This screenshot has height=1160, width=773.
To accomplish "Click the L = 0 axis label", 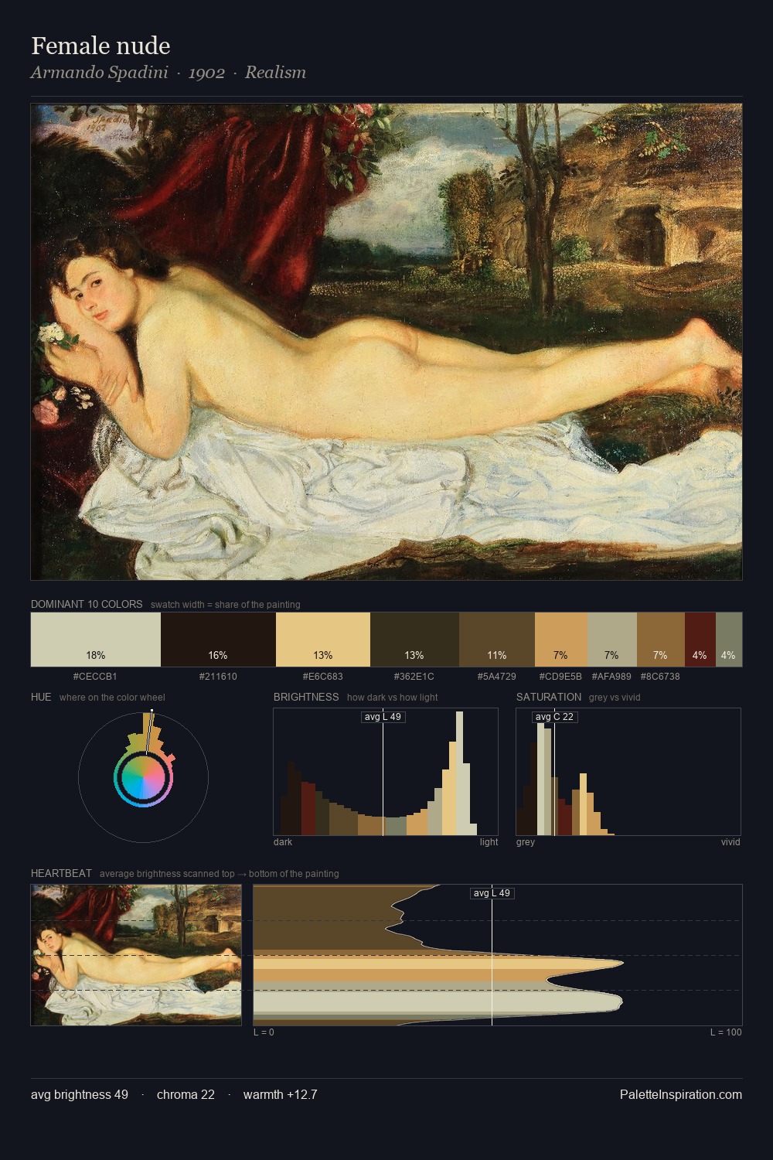I will click(x=264, y=1032).
